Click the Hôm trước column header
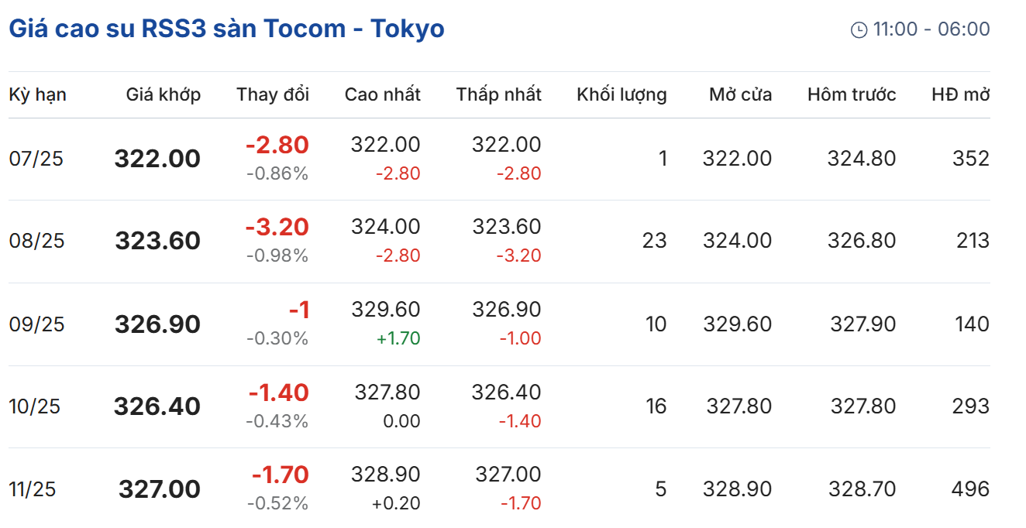 click(x=852, y=94)
